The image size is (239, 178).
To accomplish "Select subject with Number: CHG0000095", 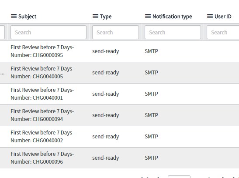I will pyautogui.click(x=42, y=51).
